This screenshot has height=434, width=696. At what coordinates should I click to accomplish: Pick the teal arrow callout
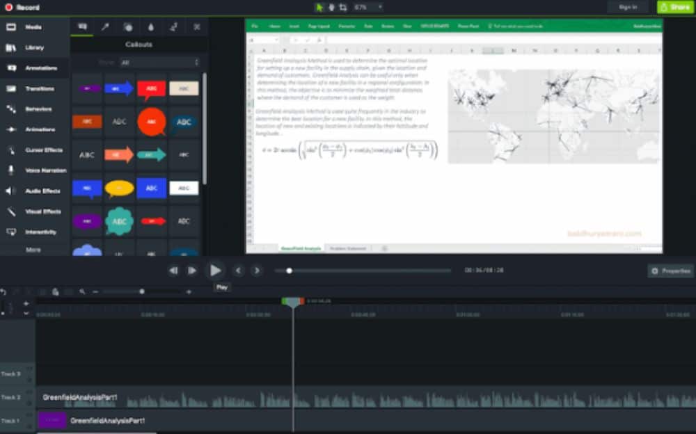151,154
